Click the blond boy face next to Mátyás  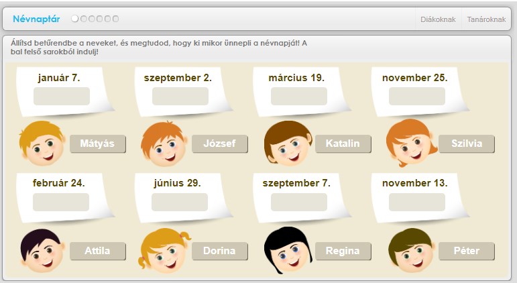pyautogui.click(x=42, y=144)
